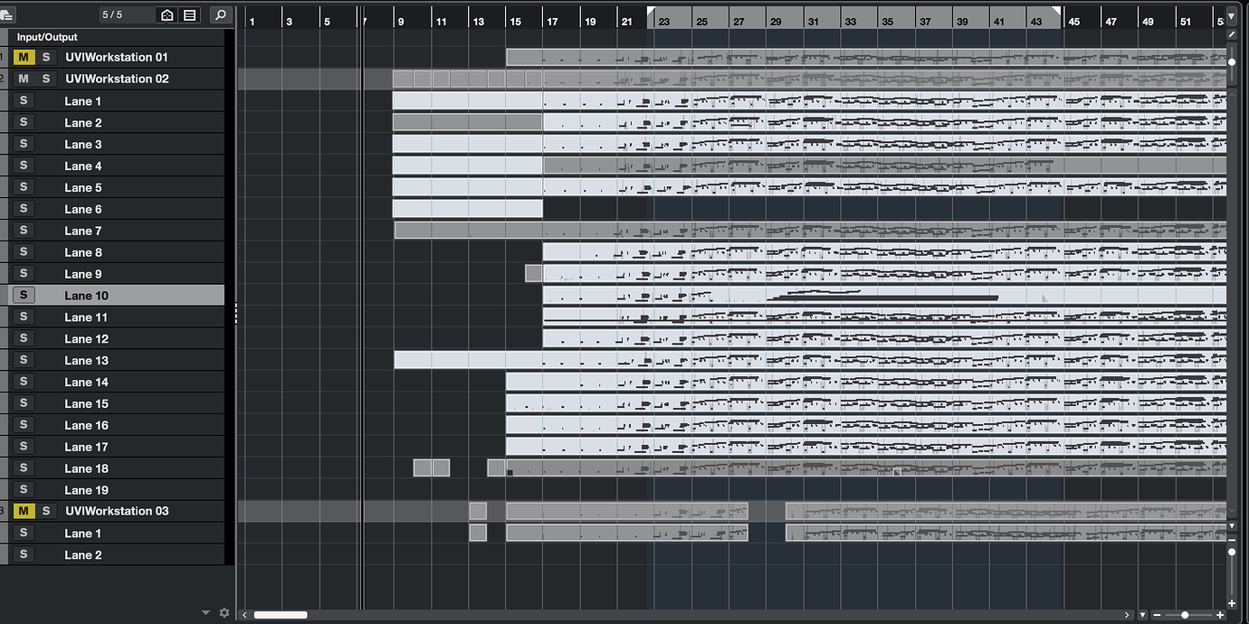Open the dropdown arrow next to the gear
The image size is (1249, 624).
[x=205, y=612]
